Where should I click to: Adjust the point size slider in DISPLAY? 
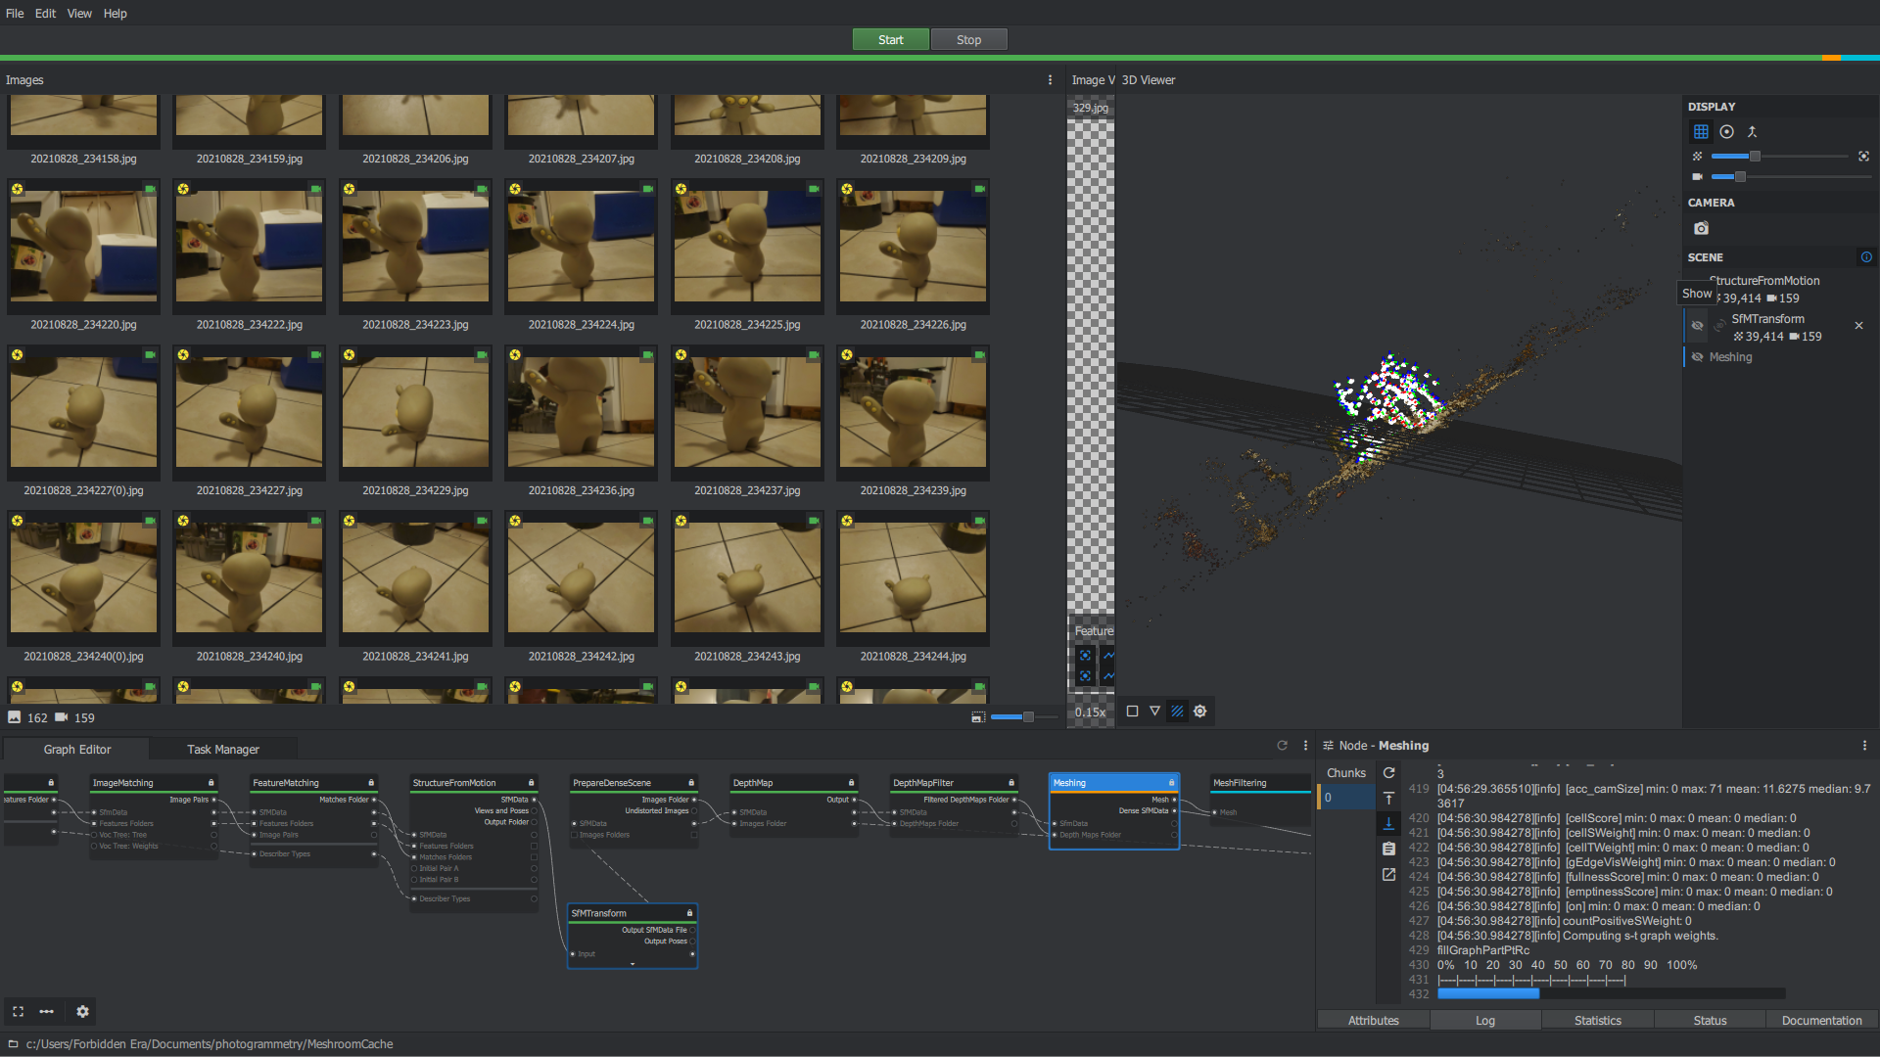click(1754, 156)
